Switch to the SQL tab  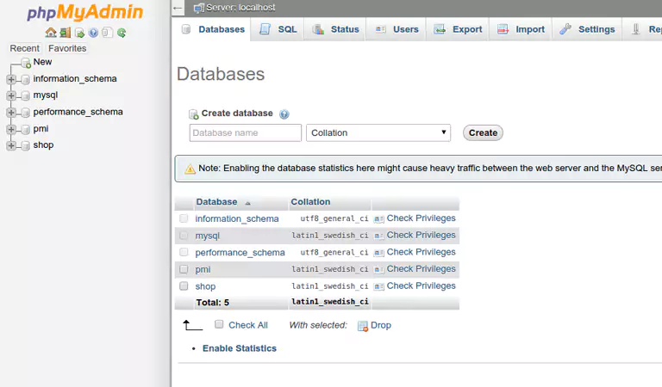[x=278, y=29]
